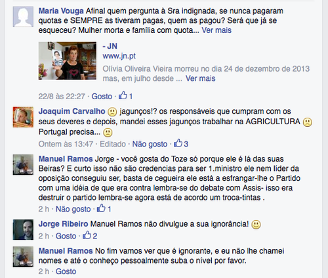
Task: Open the JN article thumbnail image
Action: (68, 60)
